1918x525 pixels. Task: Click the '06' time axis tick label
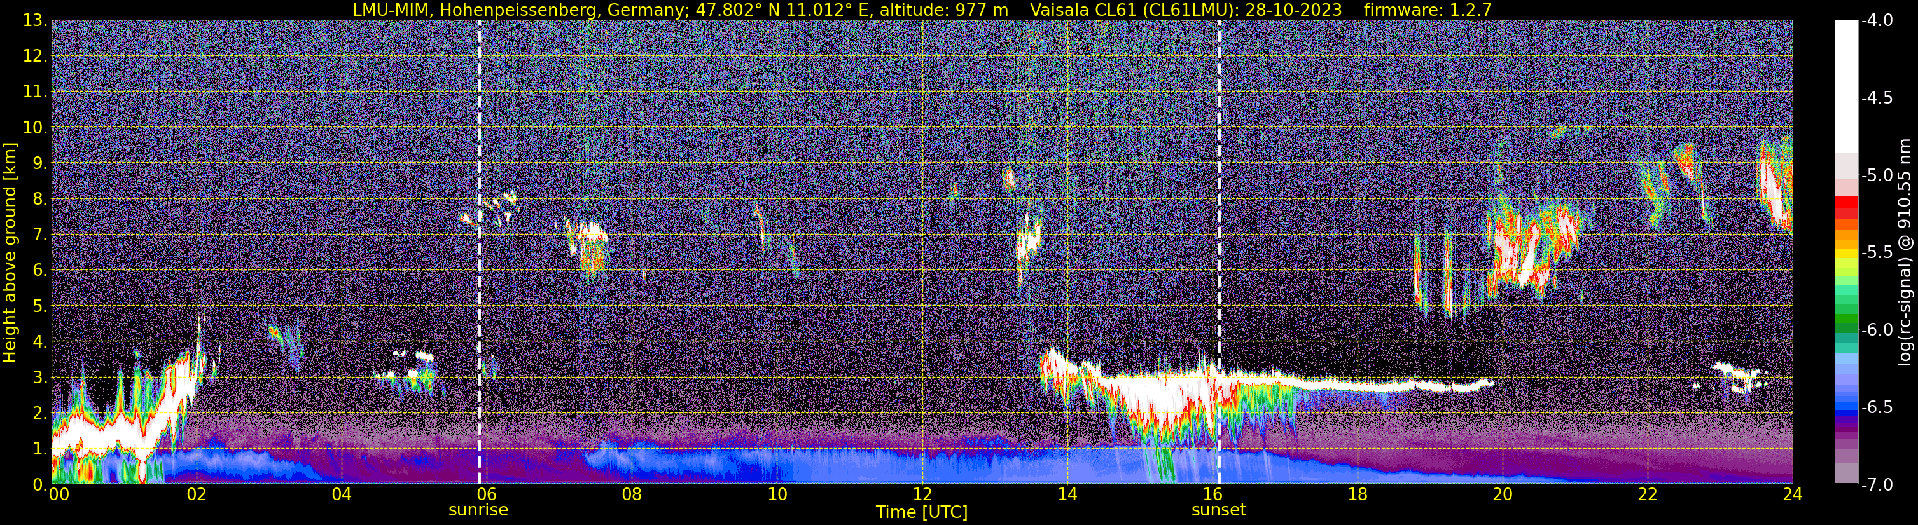pyautogui.click(x=487, y=495)
